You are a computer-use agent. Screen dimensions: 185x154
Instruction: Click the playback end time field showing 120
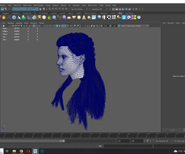(x=123, y=141)
